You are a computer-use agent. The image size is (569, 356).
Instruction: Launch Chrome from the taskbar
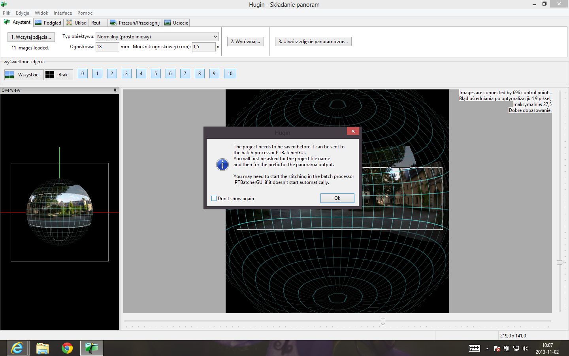tap(67, 348)
